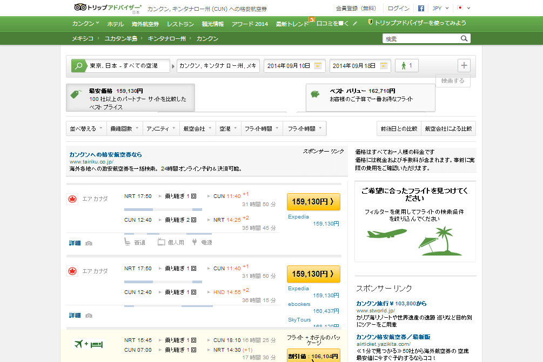
Task: Open the departure date calendar icon
Action: [318, 66]
